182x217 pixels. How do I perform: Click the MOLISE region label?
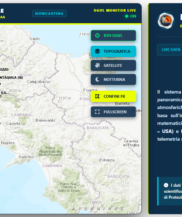(25, 75)
